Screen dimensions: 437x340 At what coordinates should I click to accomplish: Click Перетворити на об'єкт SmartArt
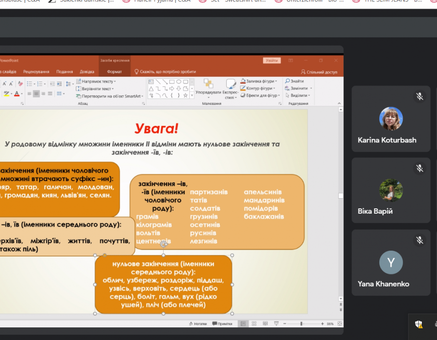click(x=111, y=96)
